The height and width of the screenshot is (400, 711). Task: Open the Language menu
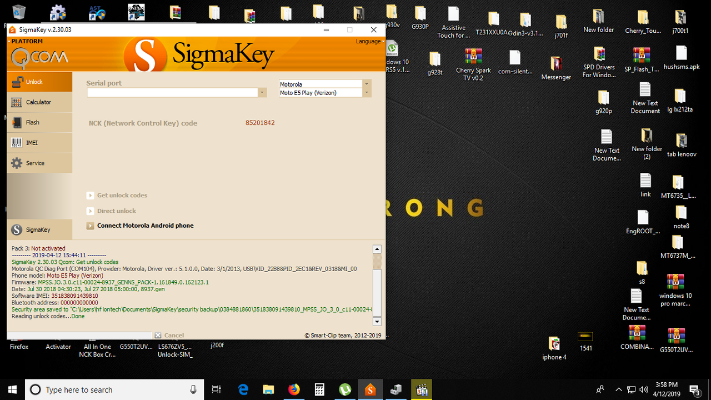click(x=369, y=41)
